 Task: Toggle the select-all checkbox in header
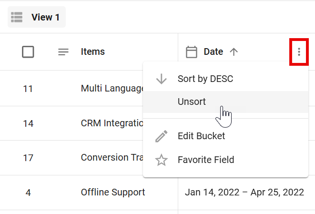[x=28, y=51]
